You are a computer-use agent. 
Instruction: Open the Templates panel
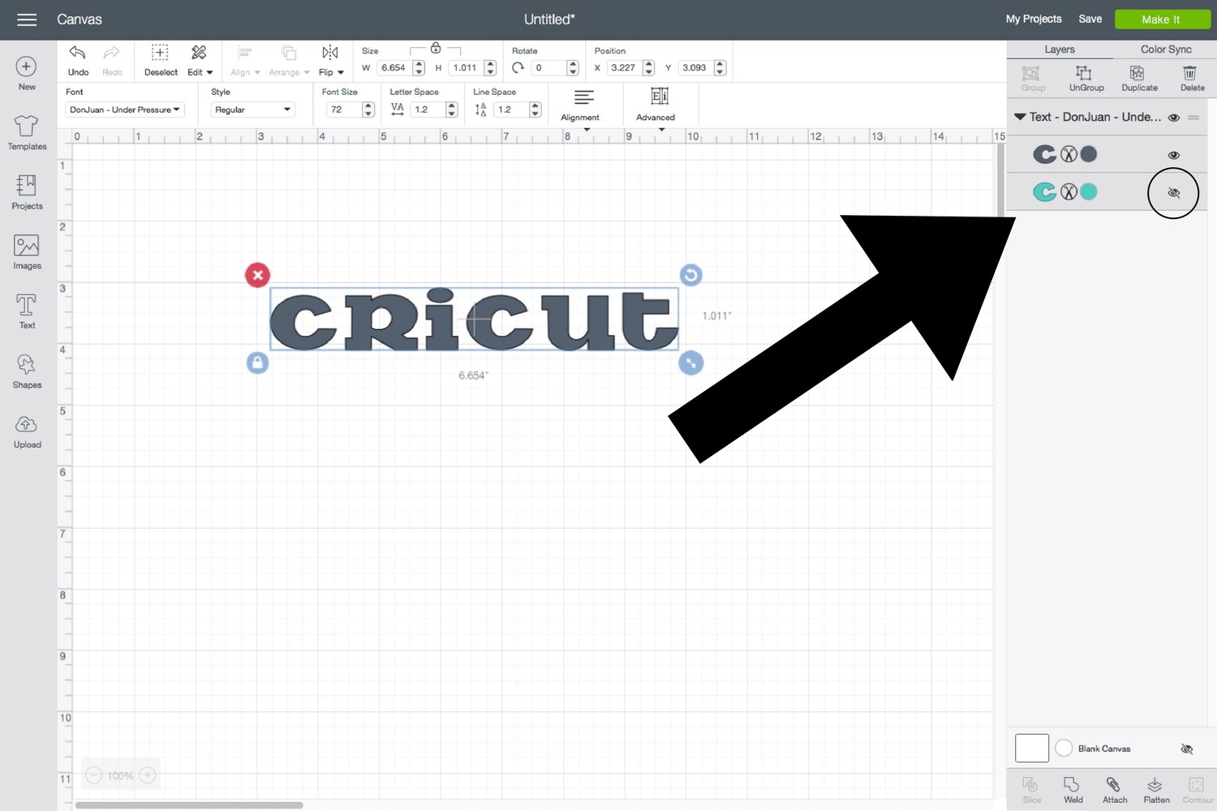click(27, 132)
